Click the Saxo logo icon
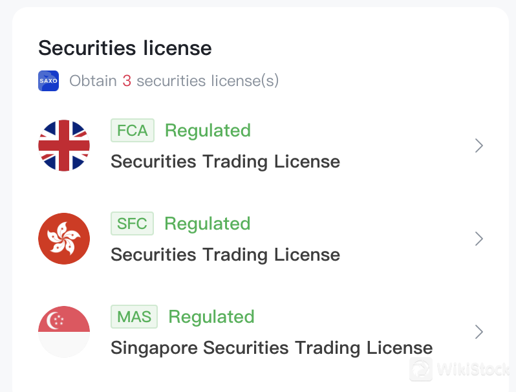Screen dimensions: 516x392 (x=48, y=81)
